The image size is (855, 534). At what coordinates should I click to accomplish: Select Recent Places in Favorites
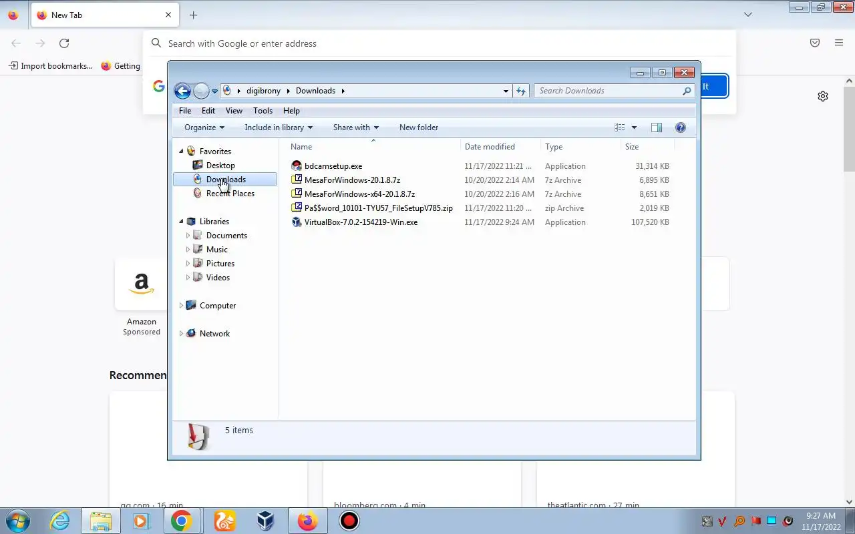(x=230, y=194)
